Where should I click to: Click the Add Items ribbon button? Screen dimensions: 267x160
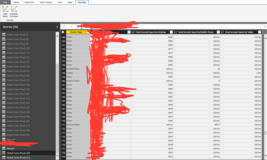pyautogui.click(x=5, y=12)
